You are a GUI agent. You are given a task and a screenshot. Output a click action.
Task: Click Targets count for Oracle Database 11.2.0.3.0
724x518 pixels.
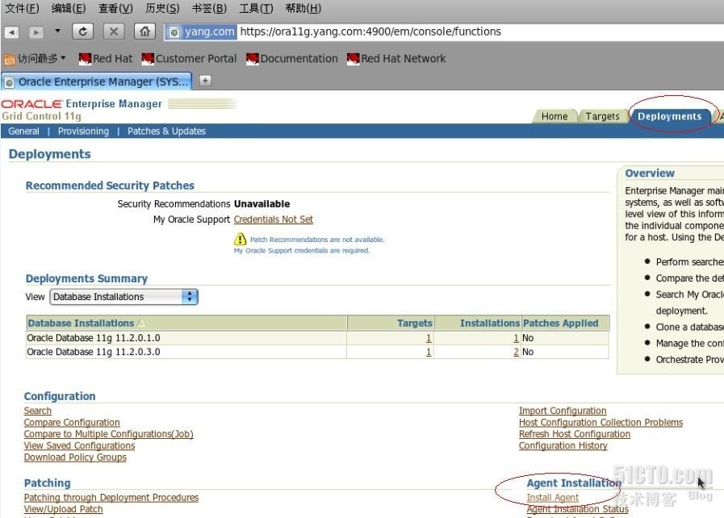[429, 352]
